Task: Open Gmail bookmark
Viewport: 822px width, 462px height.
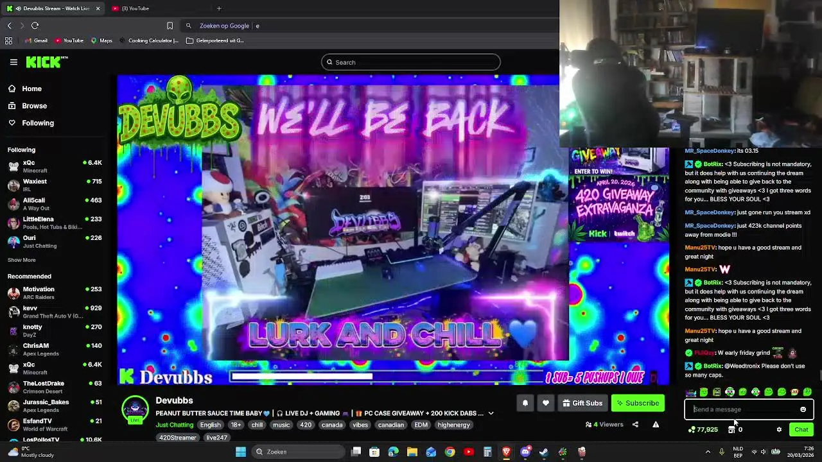Action: click(x=36, y=40)
